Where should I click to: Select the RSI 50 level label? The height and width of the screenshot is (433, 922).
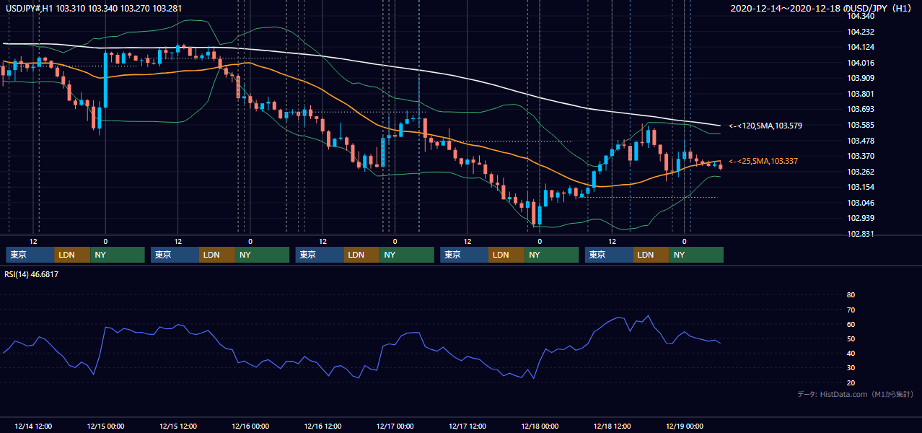coord(851,338)
